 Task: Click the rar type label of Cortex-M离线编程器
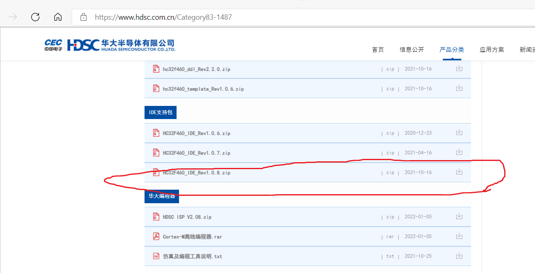(x=390, y=237)
